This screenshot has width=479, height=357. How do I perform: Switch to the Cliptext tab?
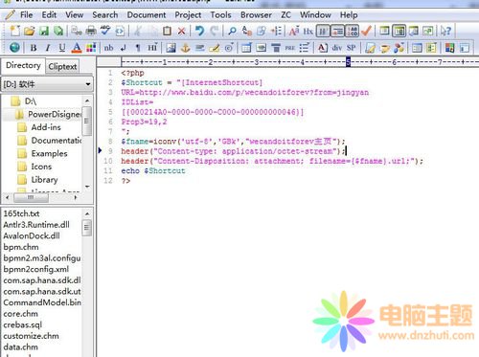[x=62, y=66]
